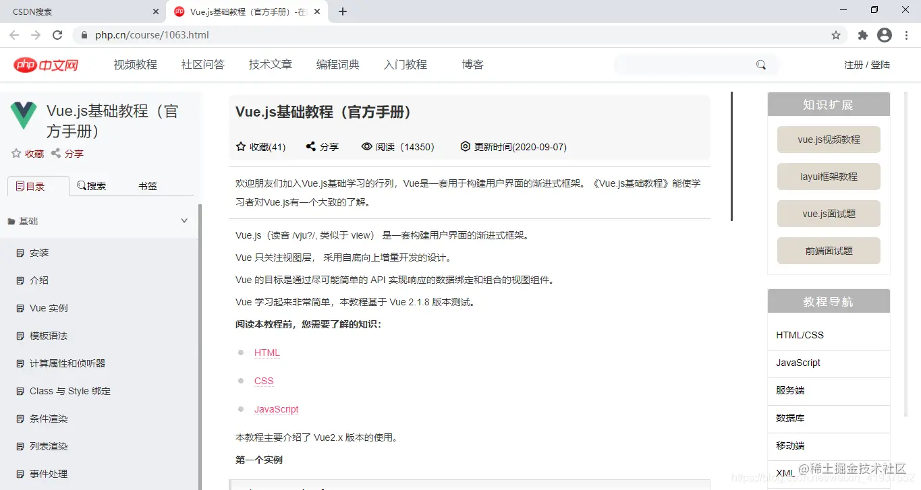
Task: Open 编程词典 in top navigation
Action: coord(338,65)
